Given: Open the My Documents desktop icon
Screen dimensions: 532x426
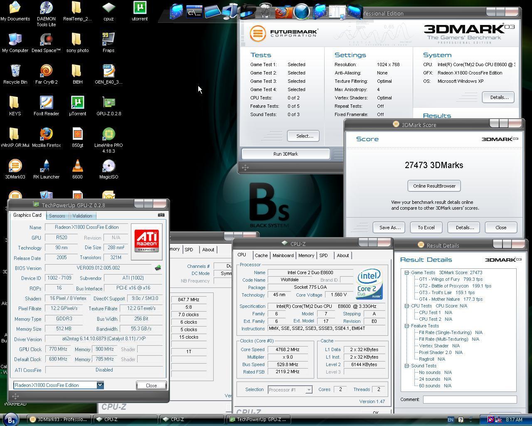Looking at the screenshot, I should pos(15,11).
